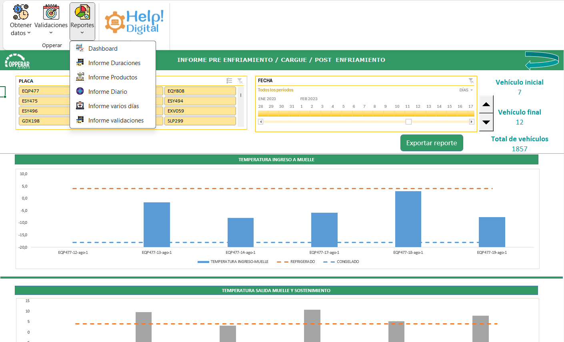Click the Informe validaciones icon
This screenshot has width=564, height=342.
pyautogui.click(x=80, y=120)
